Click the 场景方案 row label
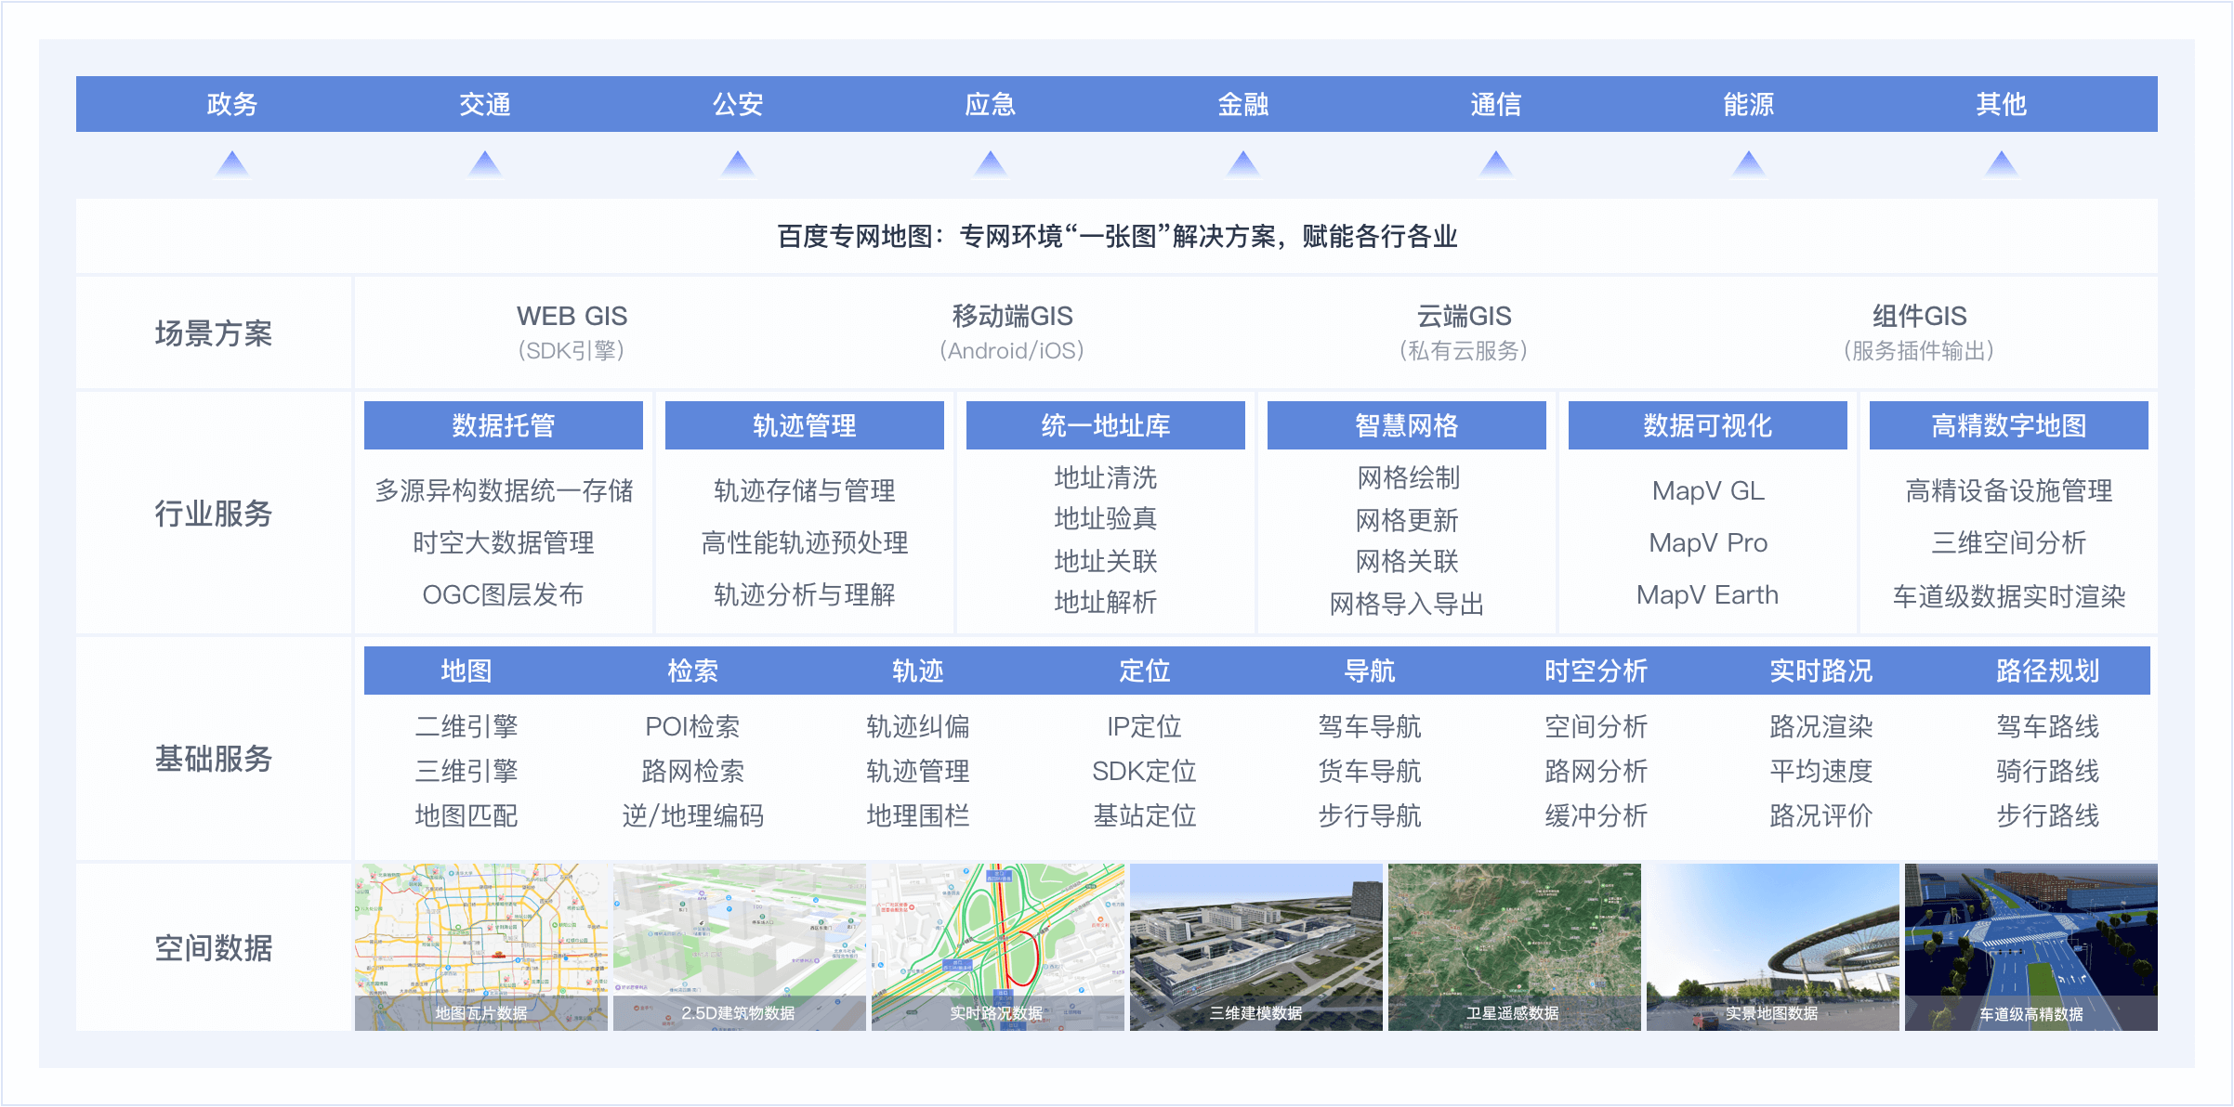Viewport: 2234px width, 1107px height. pyautogui.click(x=214, y=332)
